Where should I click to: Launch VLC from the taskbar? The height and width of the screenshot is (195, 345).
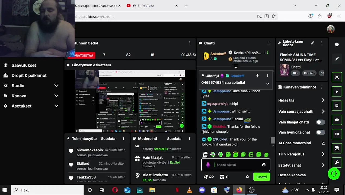click(189, 190)
